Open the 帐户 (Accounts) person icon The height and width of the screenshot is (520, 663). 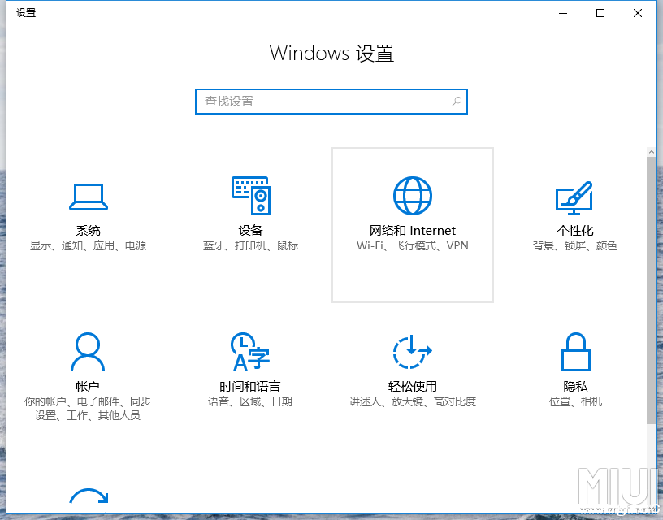[x=88, y=350]
